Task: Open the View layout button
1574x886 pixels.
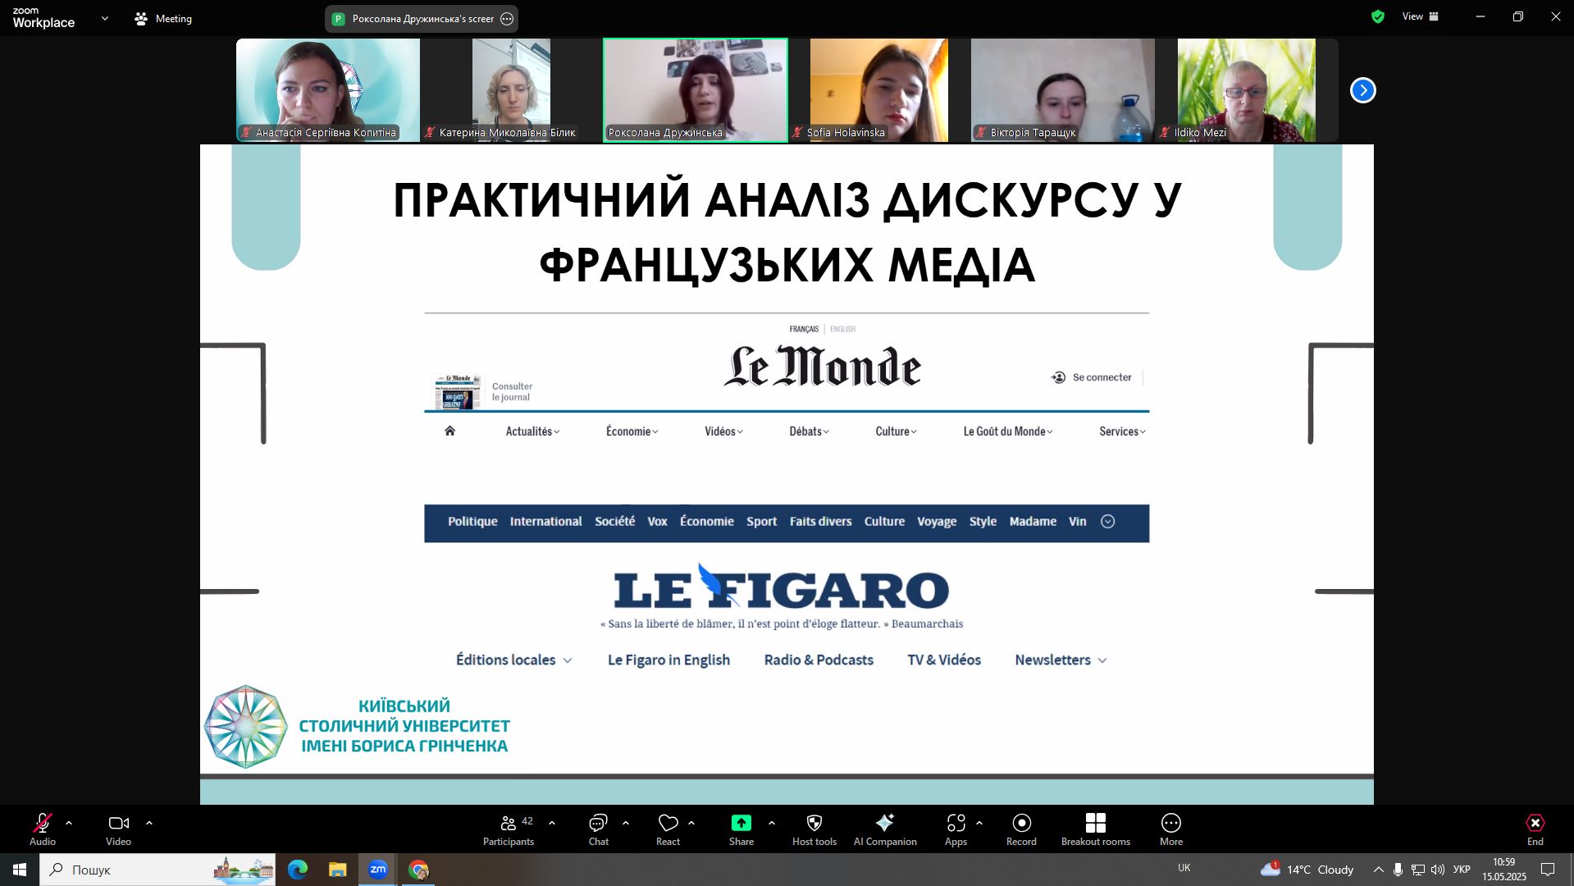Action: (1420, 16)
